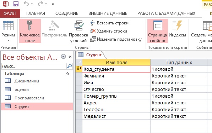Click Вставить строки to insert rows
This screenshot has height=133, width=212.
coord(109,23)
